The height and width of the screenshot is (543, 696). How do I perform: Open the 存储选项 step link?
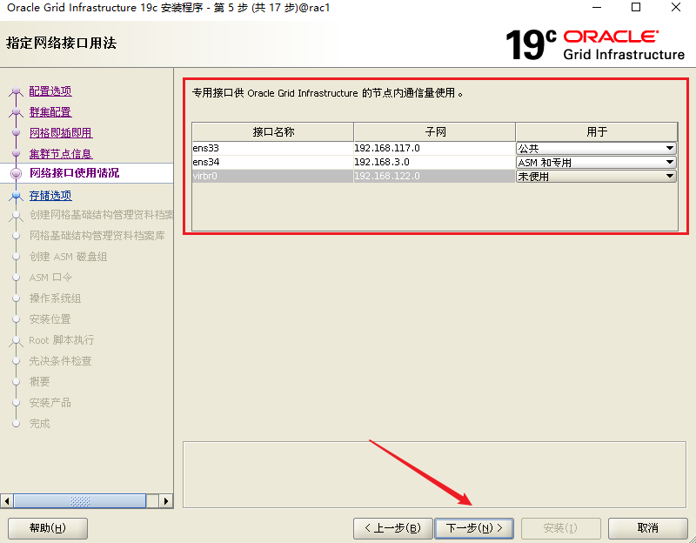click(50, 196)
